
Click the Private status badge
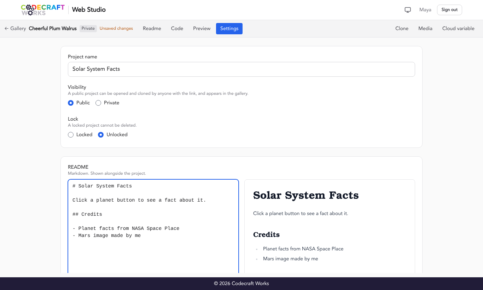88,28
